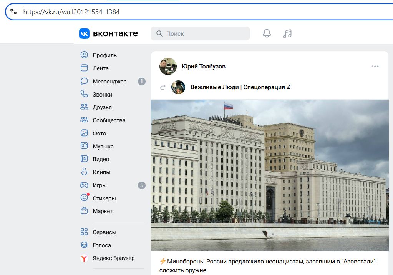
Task: Click Юрий Толбузов avatar photo
Action: 168,67
